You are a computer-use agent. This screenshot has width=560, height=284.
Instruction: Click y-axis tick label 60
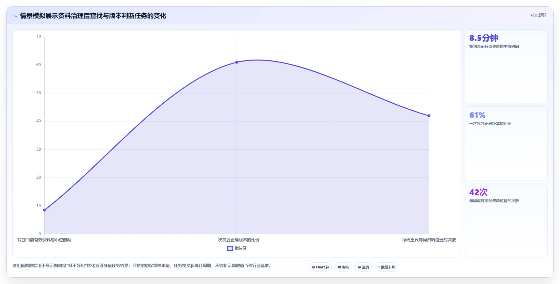click(x=39, y=65)
